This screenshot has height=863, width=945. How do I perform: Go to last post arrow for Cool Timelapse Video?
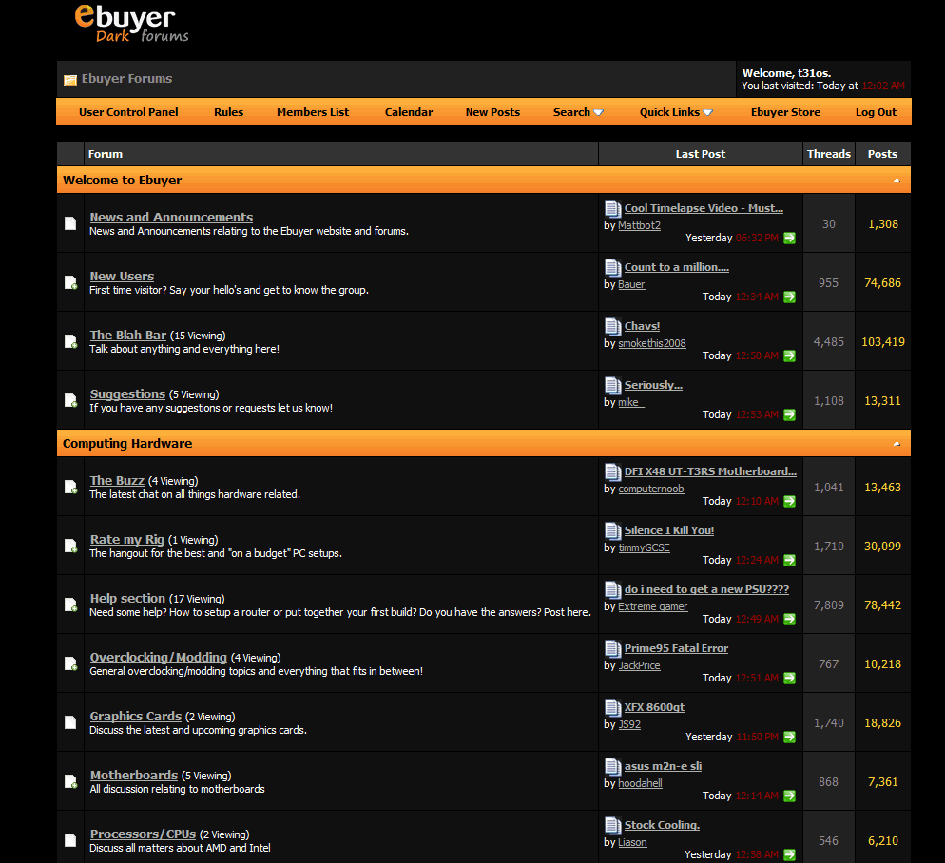(x=789, y=238)
